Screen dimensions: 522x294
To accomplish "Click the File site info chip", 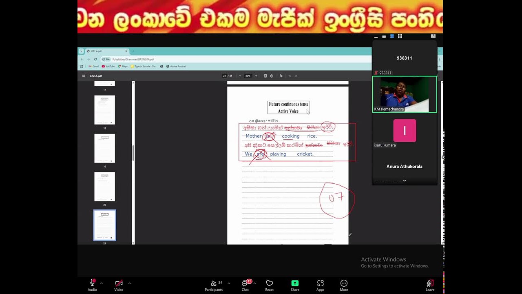I will pyautogui.click(x=106, y=59).
